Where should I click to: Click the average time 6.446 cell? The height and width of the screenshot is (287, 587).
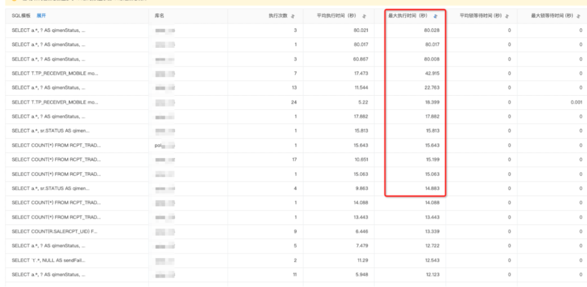362,232
